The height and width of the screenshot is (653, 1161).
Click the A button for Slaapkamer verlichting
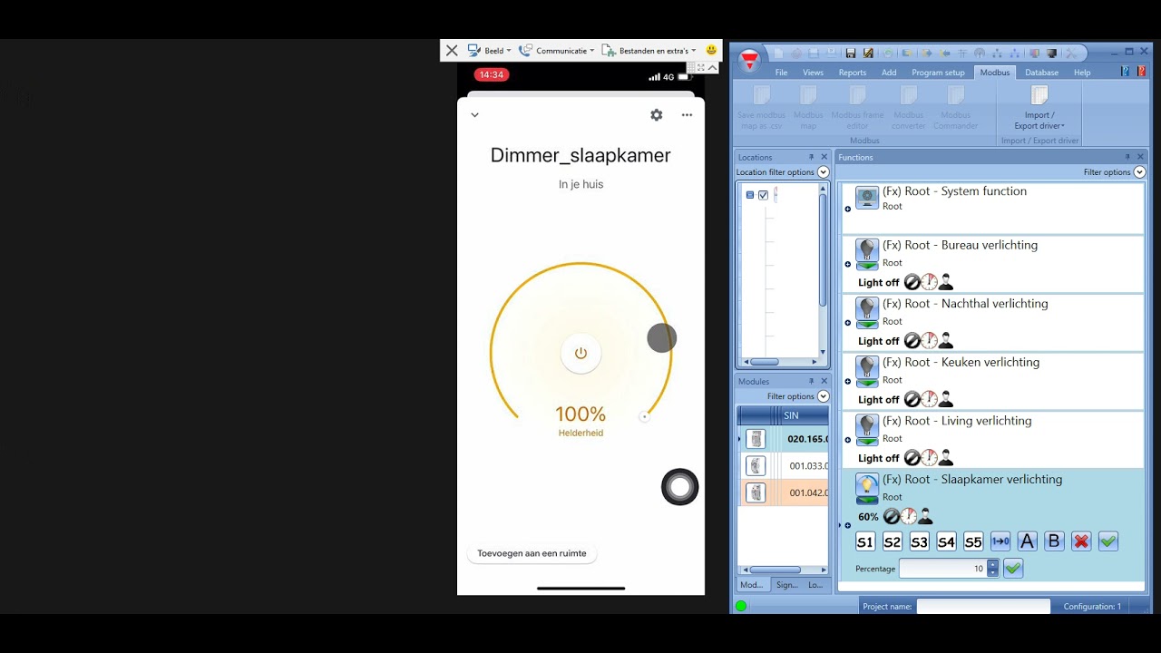coord(1027,541)
